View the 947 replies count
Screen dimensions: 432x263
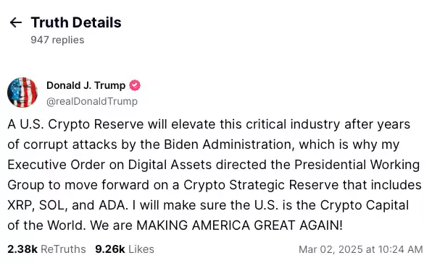[57, 40]
